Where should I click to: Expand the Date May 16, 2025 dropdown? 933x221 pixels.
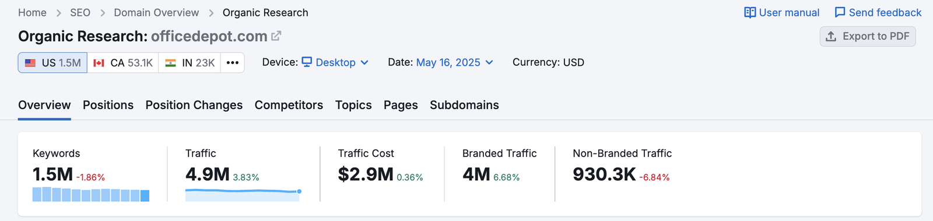(455, 62)
